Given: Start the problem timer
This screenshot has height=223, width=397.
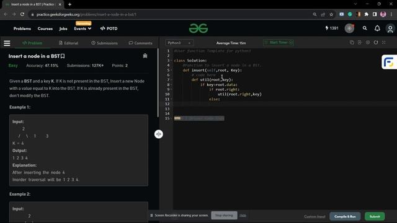Looking at the screenshot, I should pyautogui.click(x=279, y=43).
